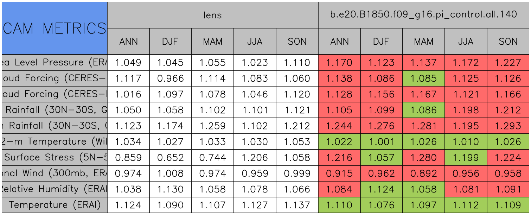Click the Surface Stress row label
Screen dimensions: 531x215
pyautogui.click(x=55, y=157)
